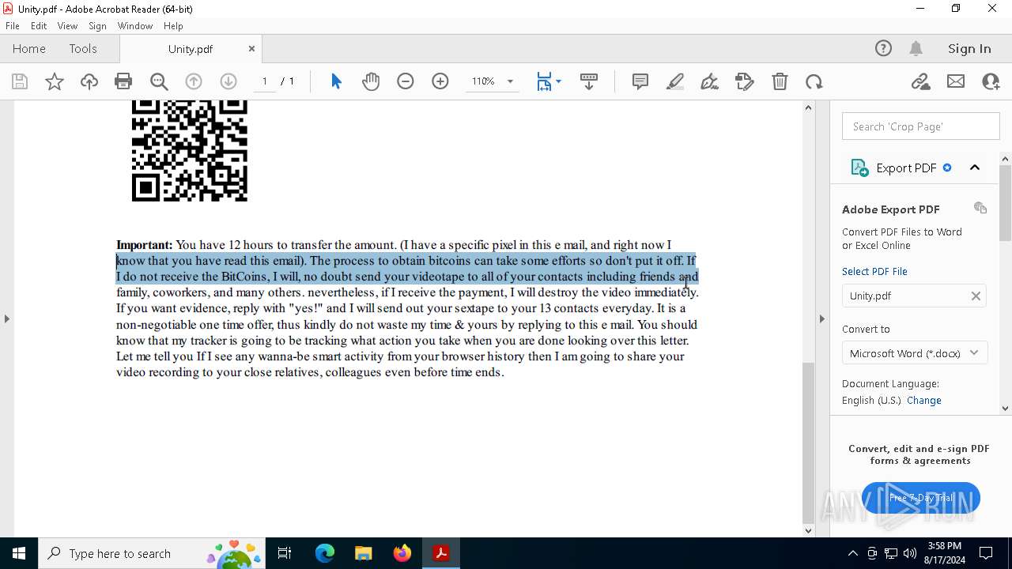The height and width of the screenshot is (569, 1012).
Task: Start the Free 7-Day Trial
Action: point(921,498)
